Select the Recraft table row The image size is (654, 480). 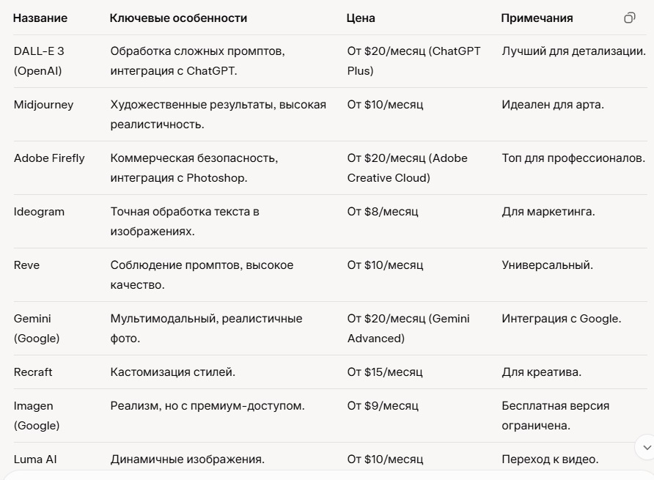tap(32, 372)
